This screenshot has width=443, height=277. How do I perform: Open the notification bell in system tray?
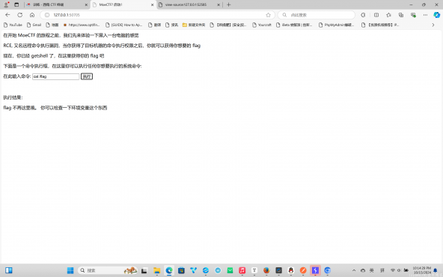[x=436, y=270]
